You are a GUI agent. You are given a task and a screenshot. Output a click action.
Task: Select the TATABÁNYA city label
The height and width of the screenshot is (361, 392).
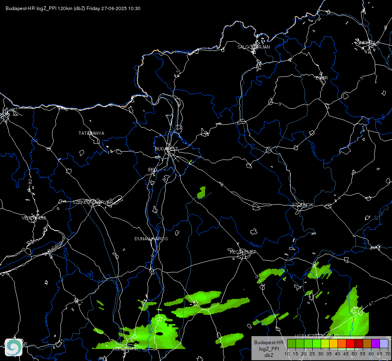91,133
